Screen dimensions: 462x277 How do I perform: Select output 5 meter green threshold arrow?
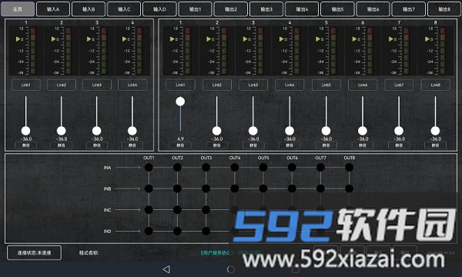click(318, 38)
